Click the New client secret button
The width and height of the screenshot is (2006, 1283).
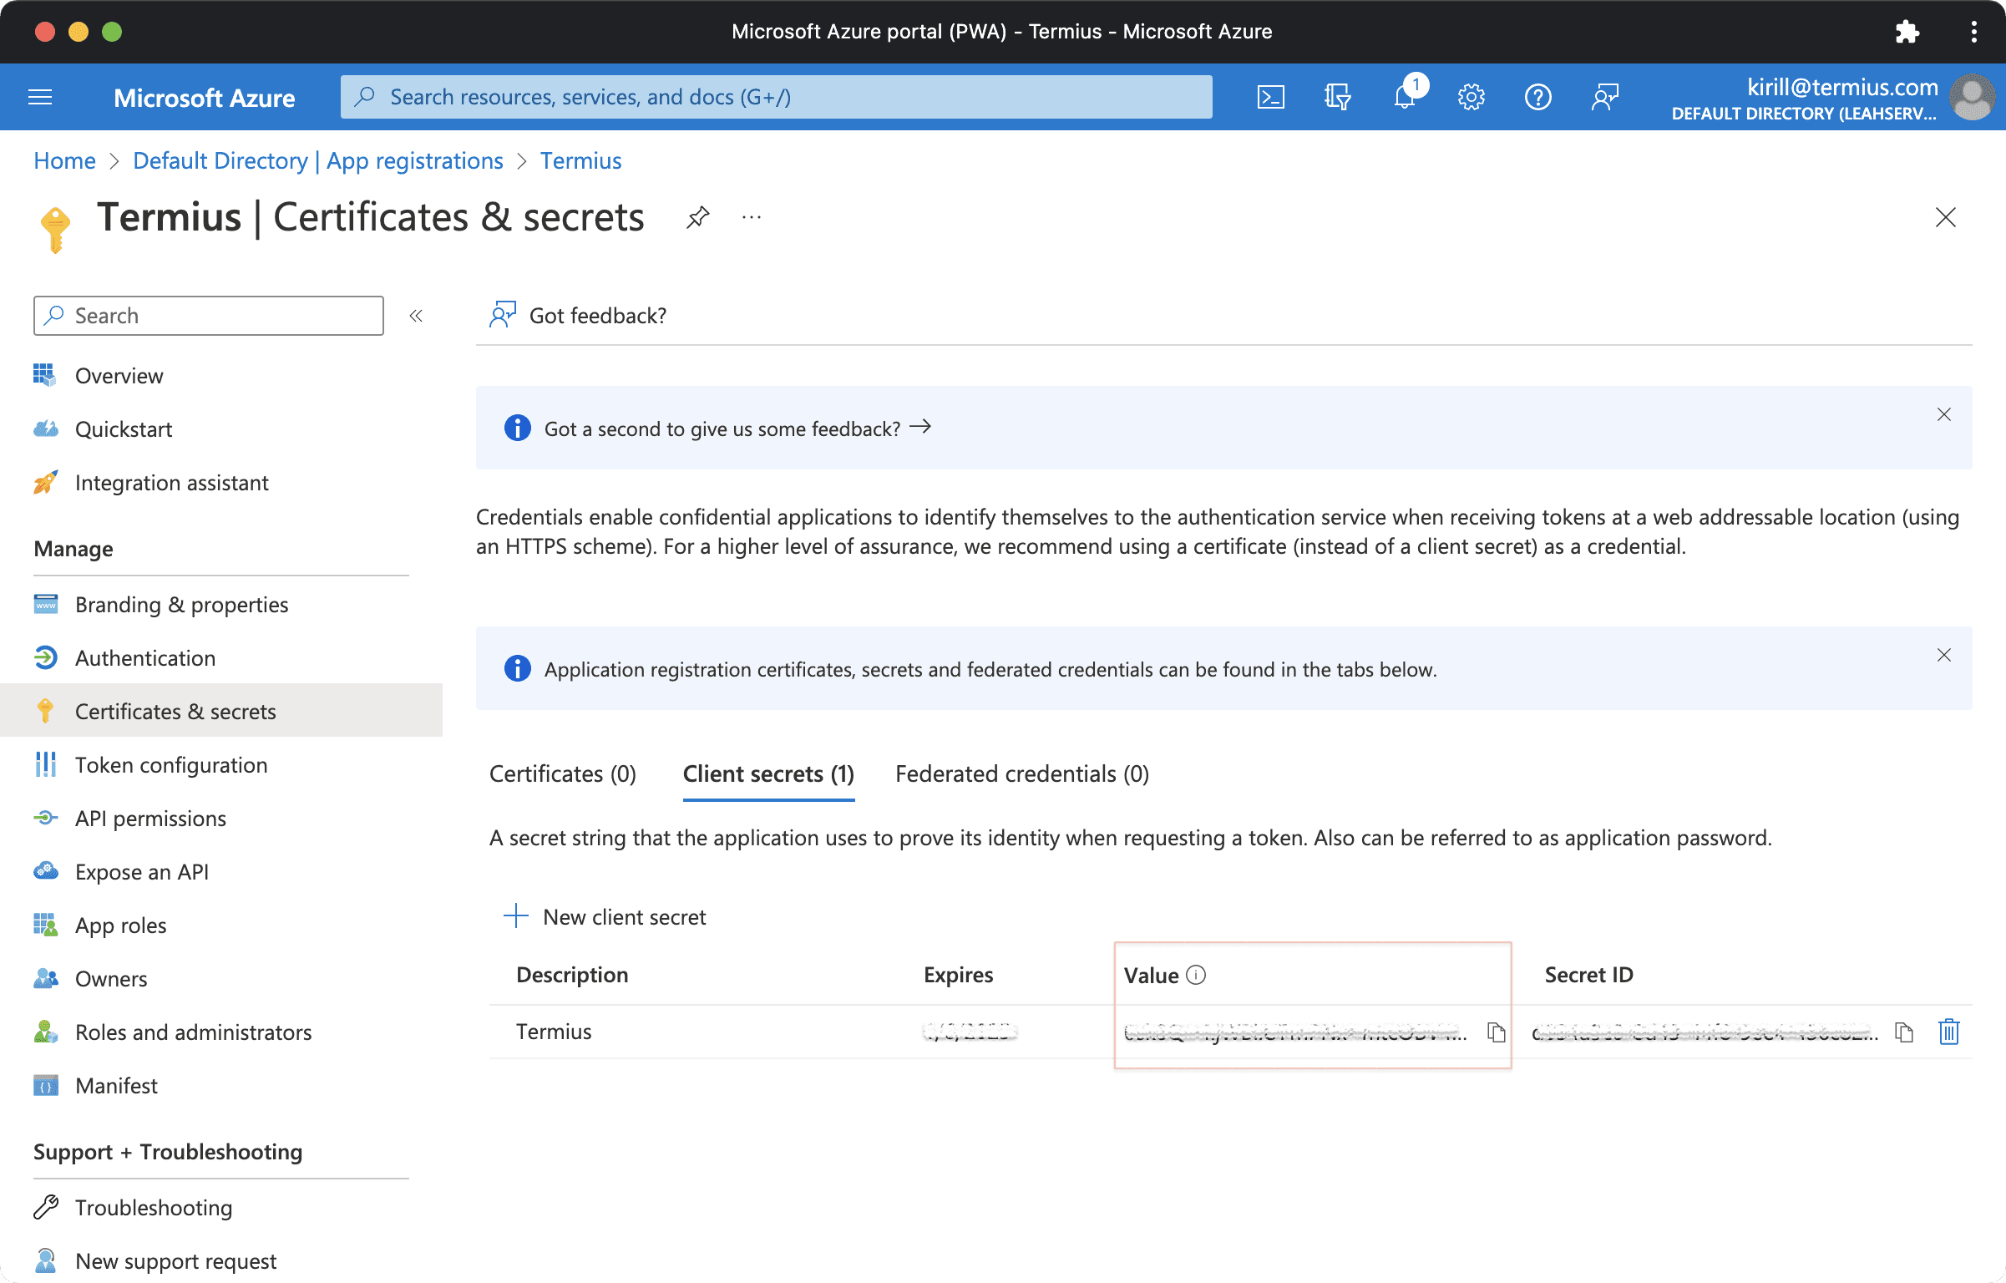tap(605, 916)
